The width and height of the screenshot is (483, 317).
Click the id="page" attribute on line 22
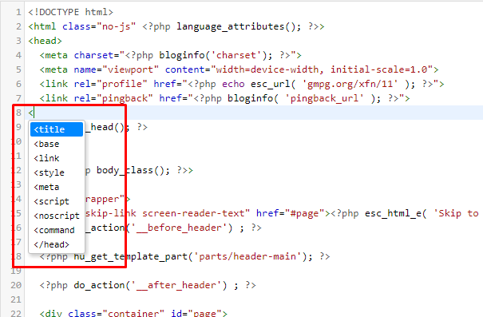(x=196, y=313)
